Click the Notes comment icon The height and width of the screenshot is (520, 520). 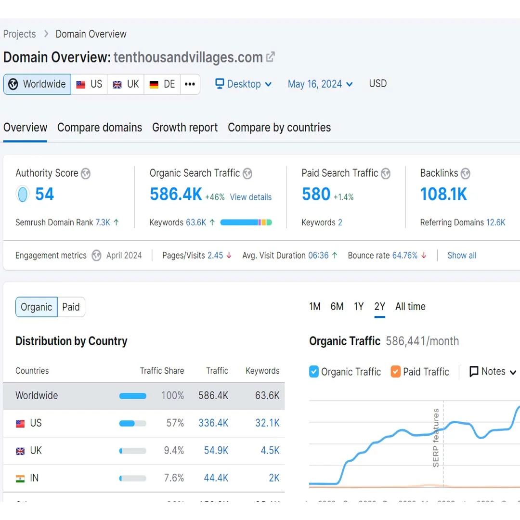[474, 371]
